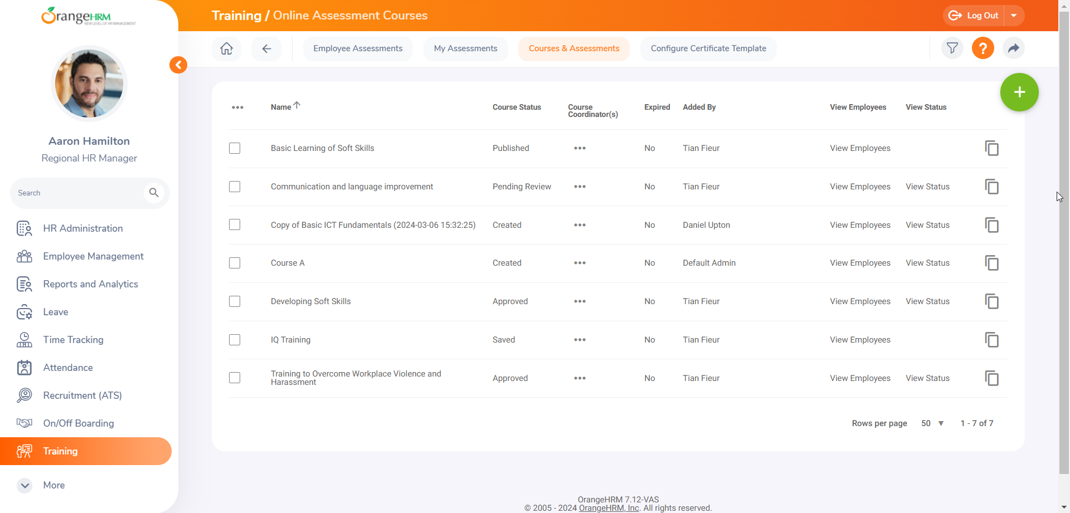Click the search magnifier icon in sidebar
1070x513 pixels.
coord(154,193)
